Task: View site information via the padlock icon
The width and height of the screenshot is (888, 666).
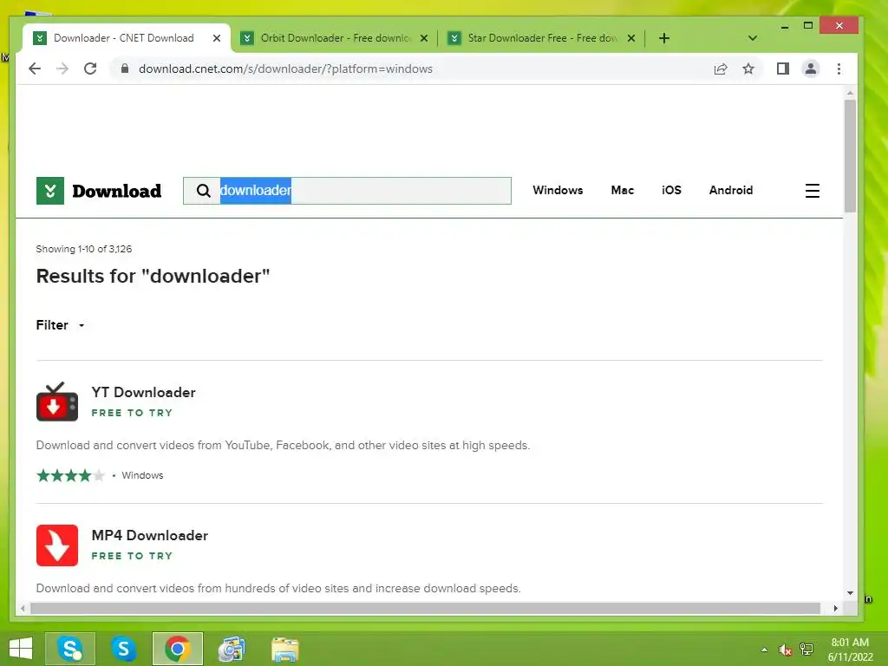Action: tap(125, 69)
